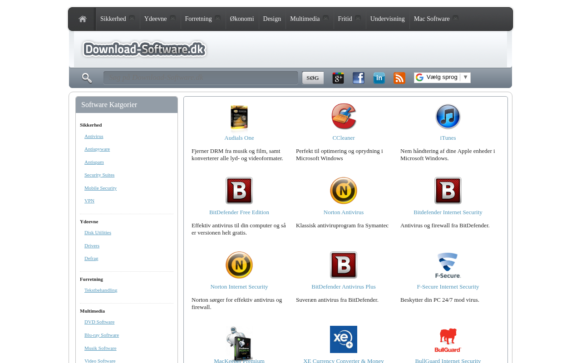This screenshot has height=363, width=581.
Task: Open the Vælg sprog language dropdown
Action: (x=442, y=78)
